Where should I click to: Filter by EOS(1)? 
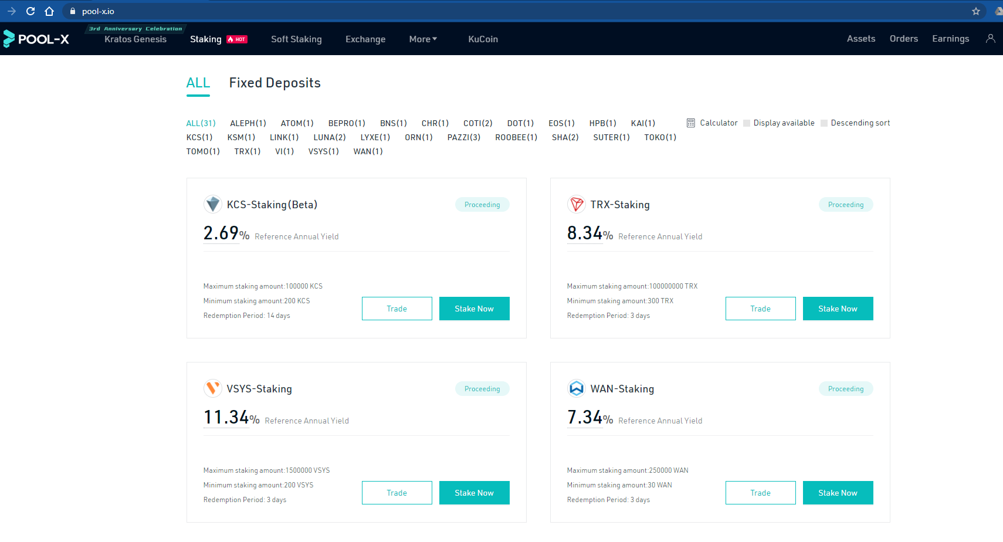[561, 123]
